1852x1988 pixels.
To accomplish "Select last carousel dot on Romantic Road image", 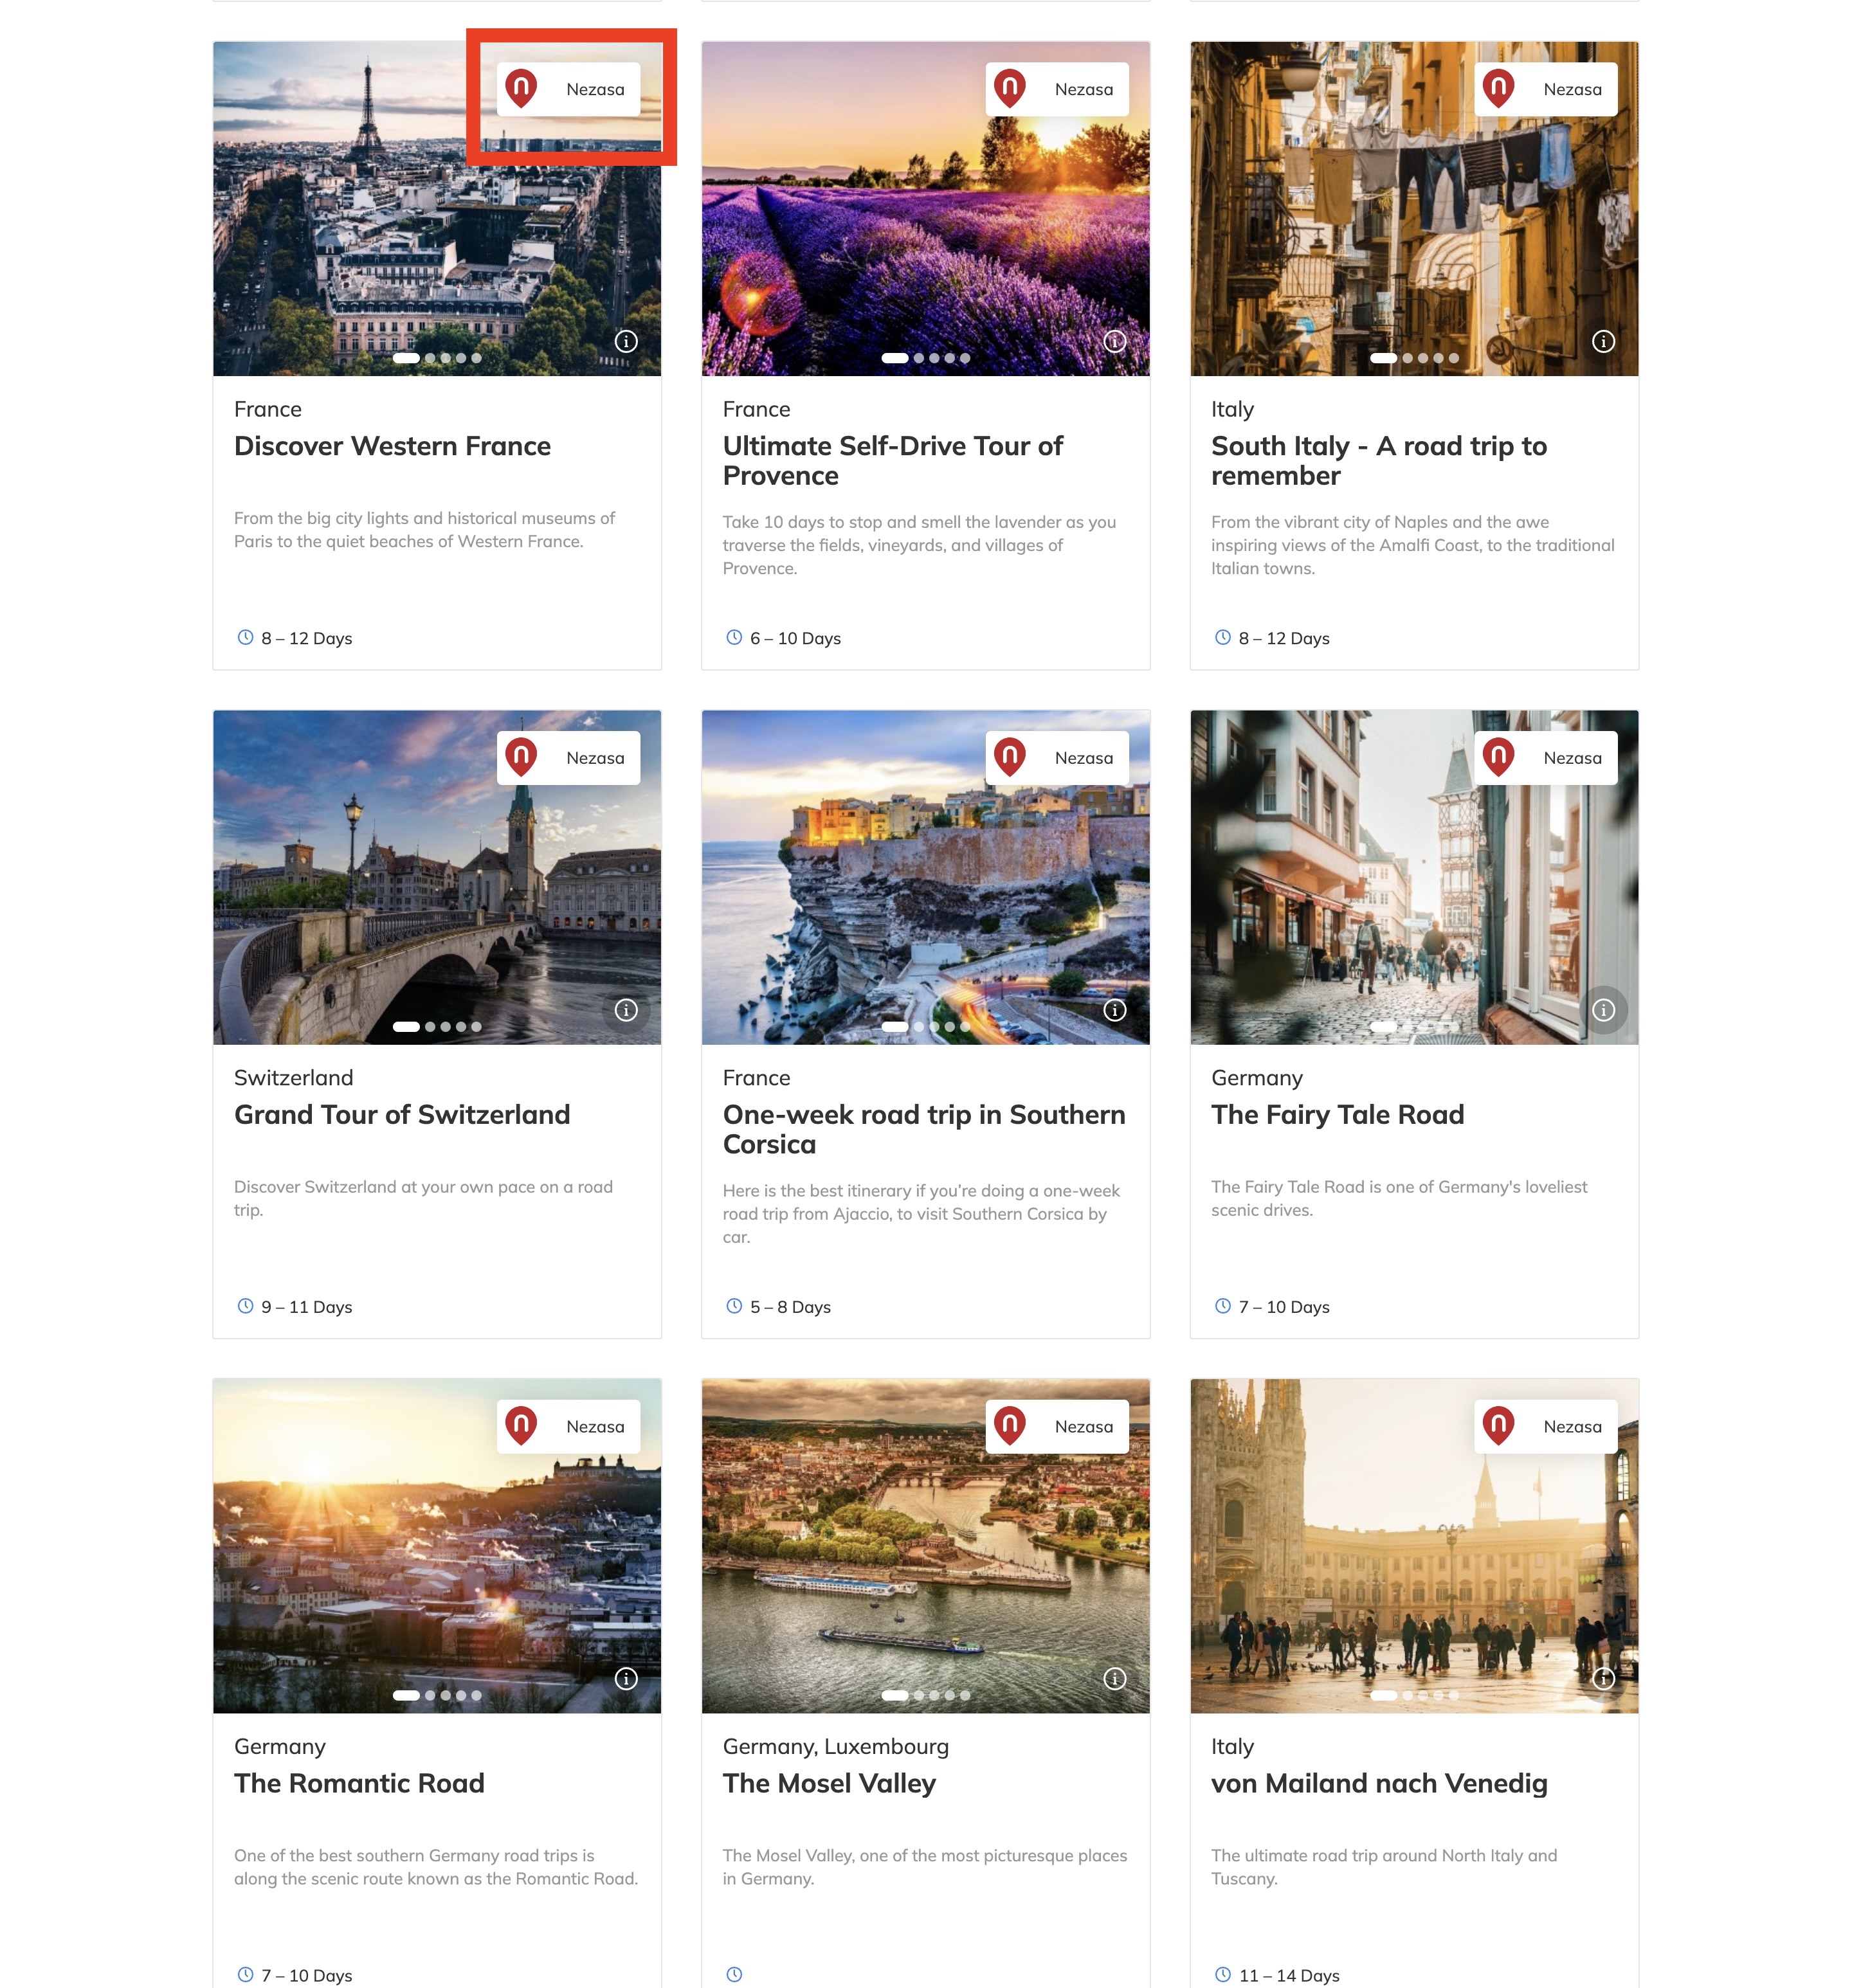I will (476, 1696).
